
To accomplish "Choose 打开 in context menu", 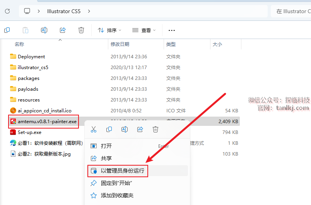I will [137, 146].
